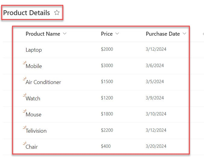Open the Product Name column dropdown

coord(65,34)
